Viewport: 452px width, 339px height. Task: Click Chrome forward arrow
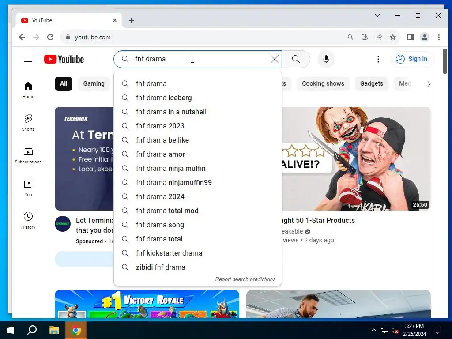(x=36, y=37)
